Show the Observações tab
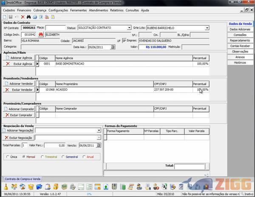The image size is (255, 197). click(240, 51)
